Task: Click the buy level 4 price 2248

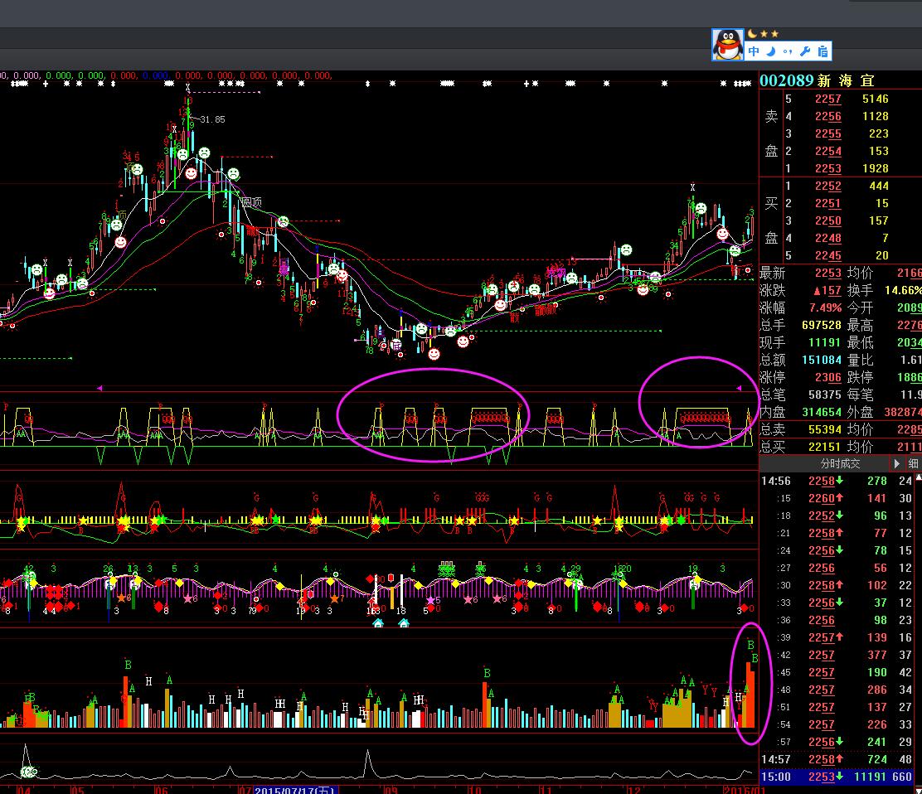Action: click(828, 238)
